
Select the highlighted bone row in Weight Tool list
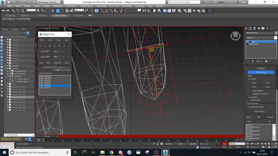[x=55, y=86]
